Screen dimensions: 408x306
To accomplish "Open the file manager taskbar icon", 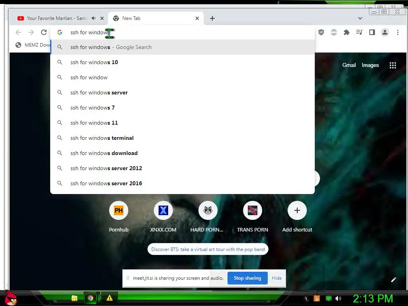I will click(x=75, y=298).
